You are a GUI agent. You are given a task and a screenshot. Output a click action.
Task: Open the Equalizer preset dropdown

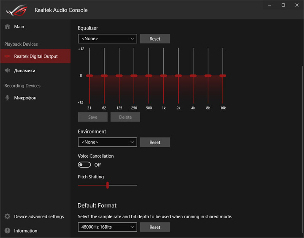coord(107,38)
